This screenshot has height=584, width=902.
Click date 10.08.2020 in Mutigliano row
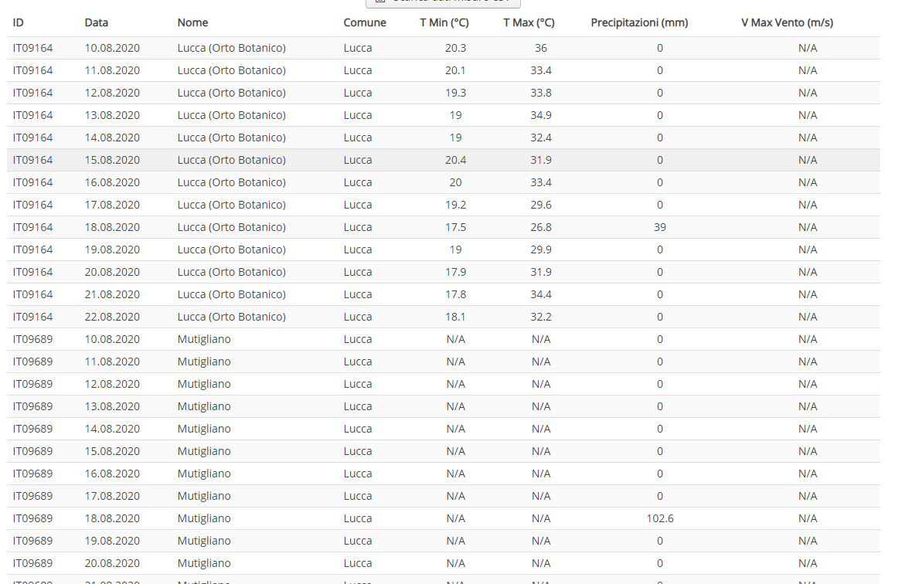tap(112, 339)
